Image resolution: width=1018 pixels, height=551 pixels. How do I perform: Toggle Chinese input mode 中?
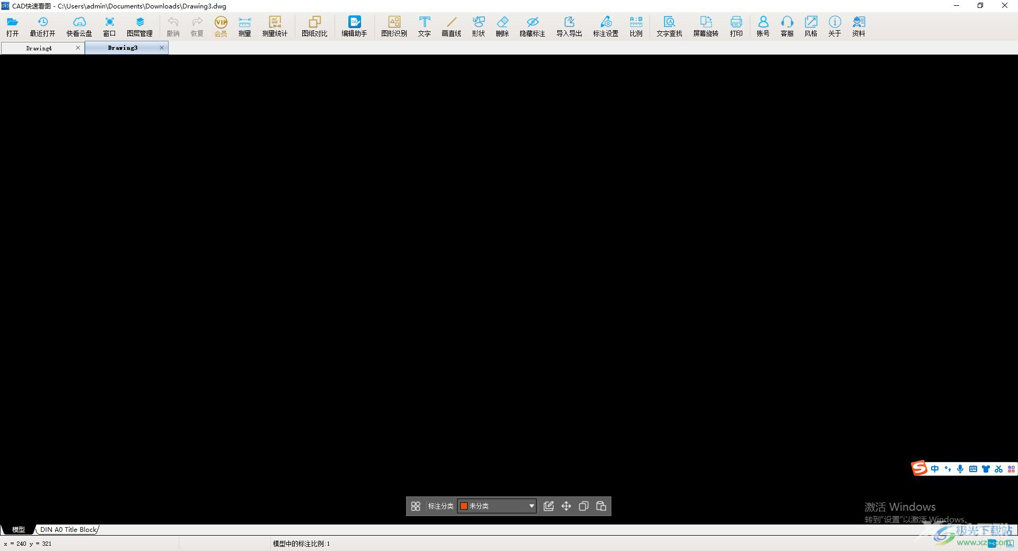point(935,469)
